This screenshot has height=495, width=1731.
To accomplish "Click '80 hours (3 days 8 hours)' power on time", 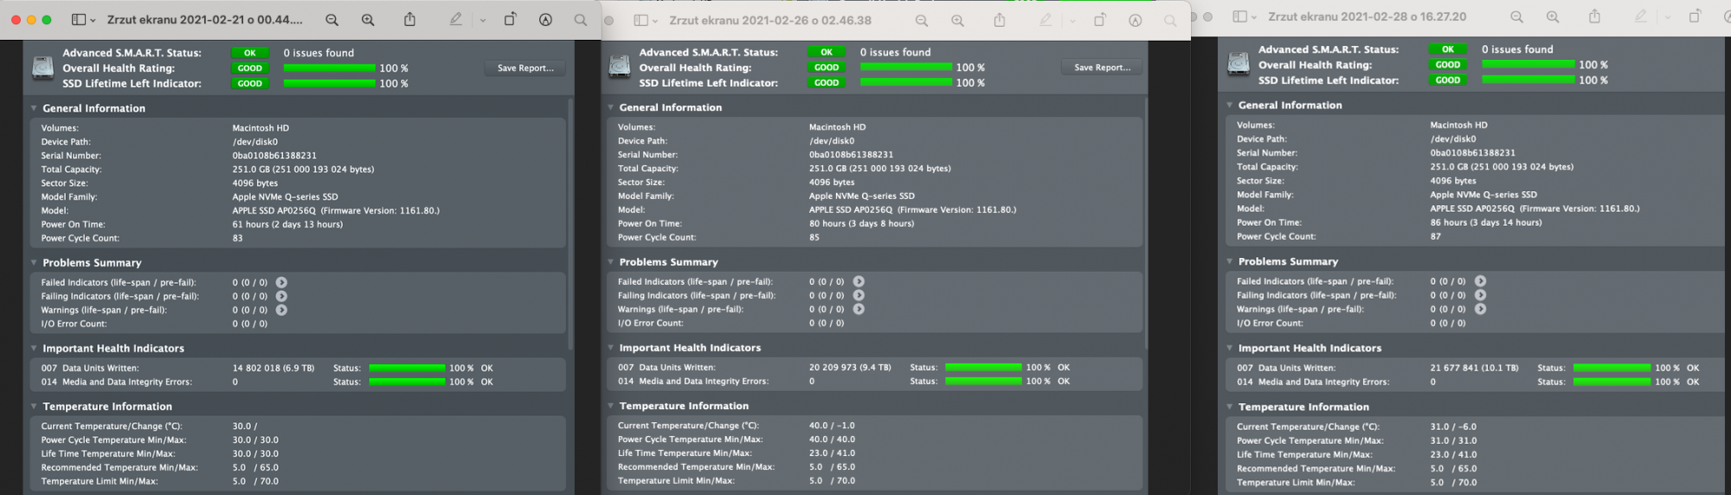I will pyautogui.click(x=861, y=223).
